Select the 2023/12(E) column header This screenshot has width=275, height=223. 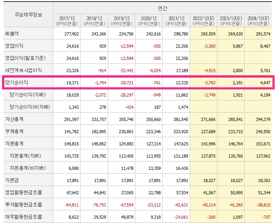coord(231,20)
